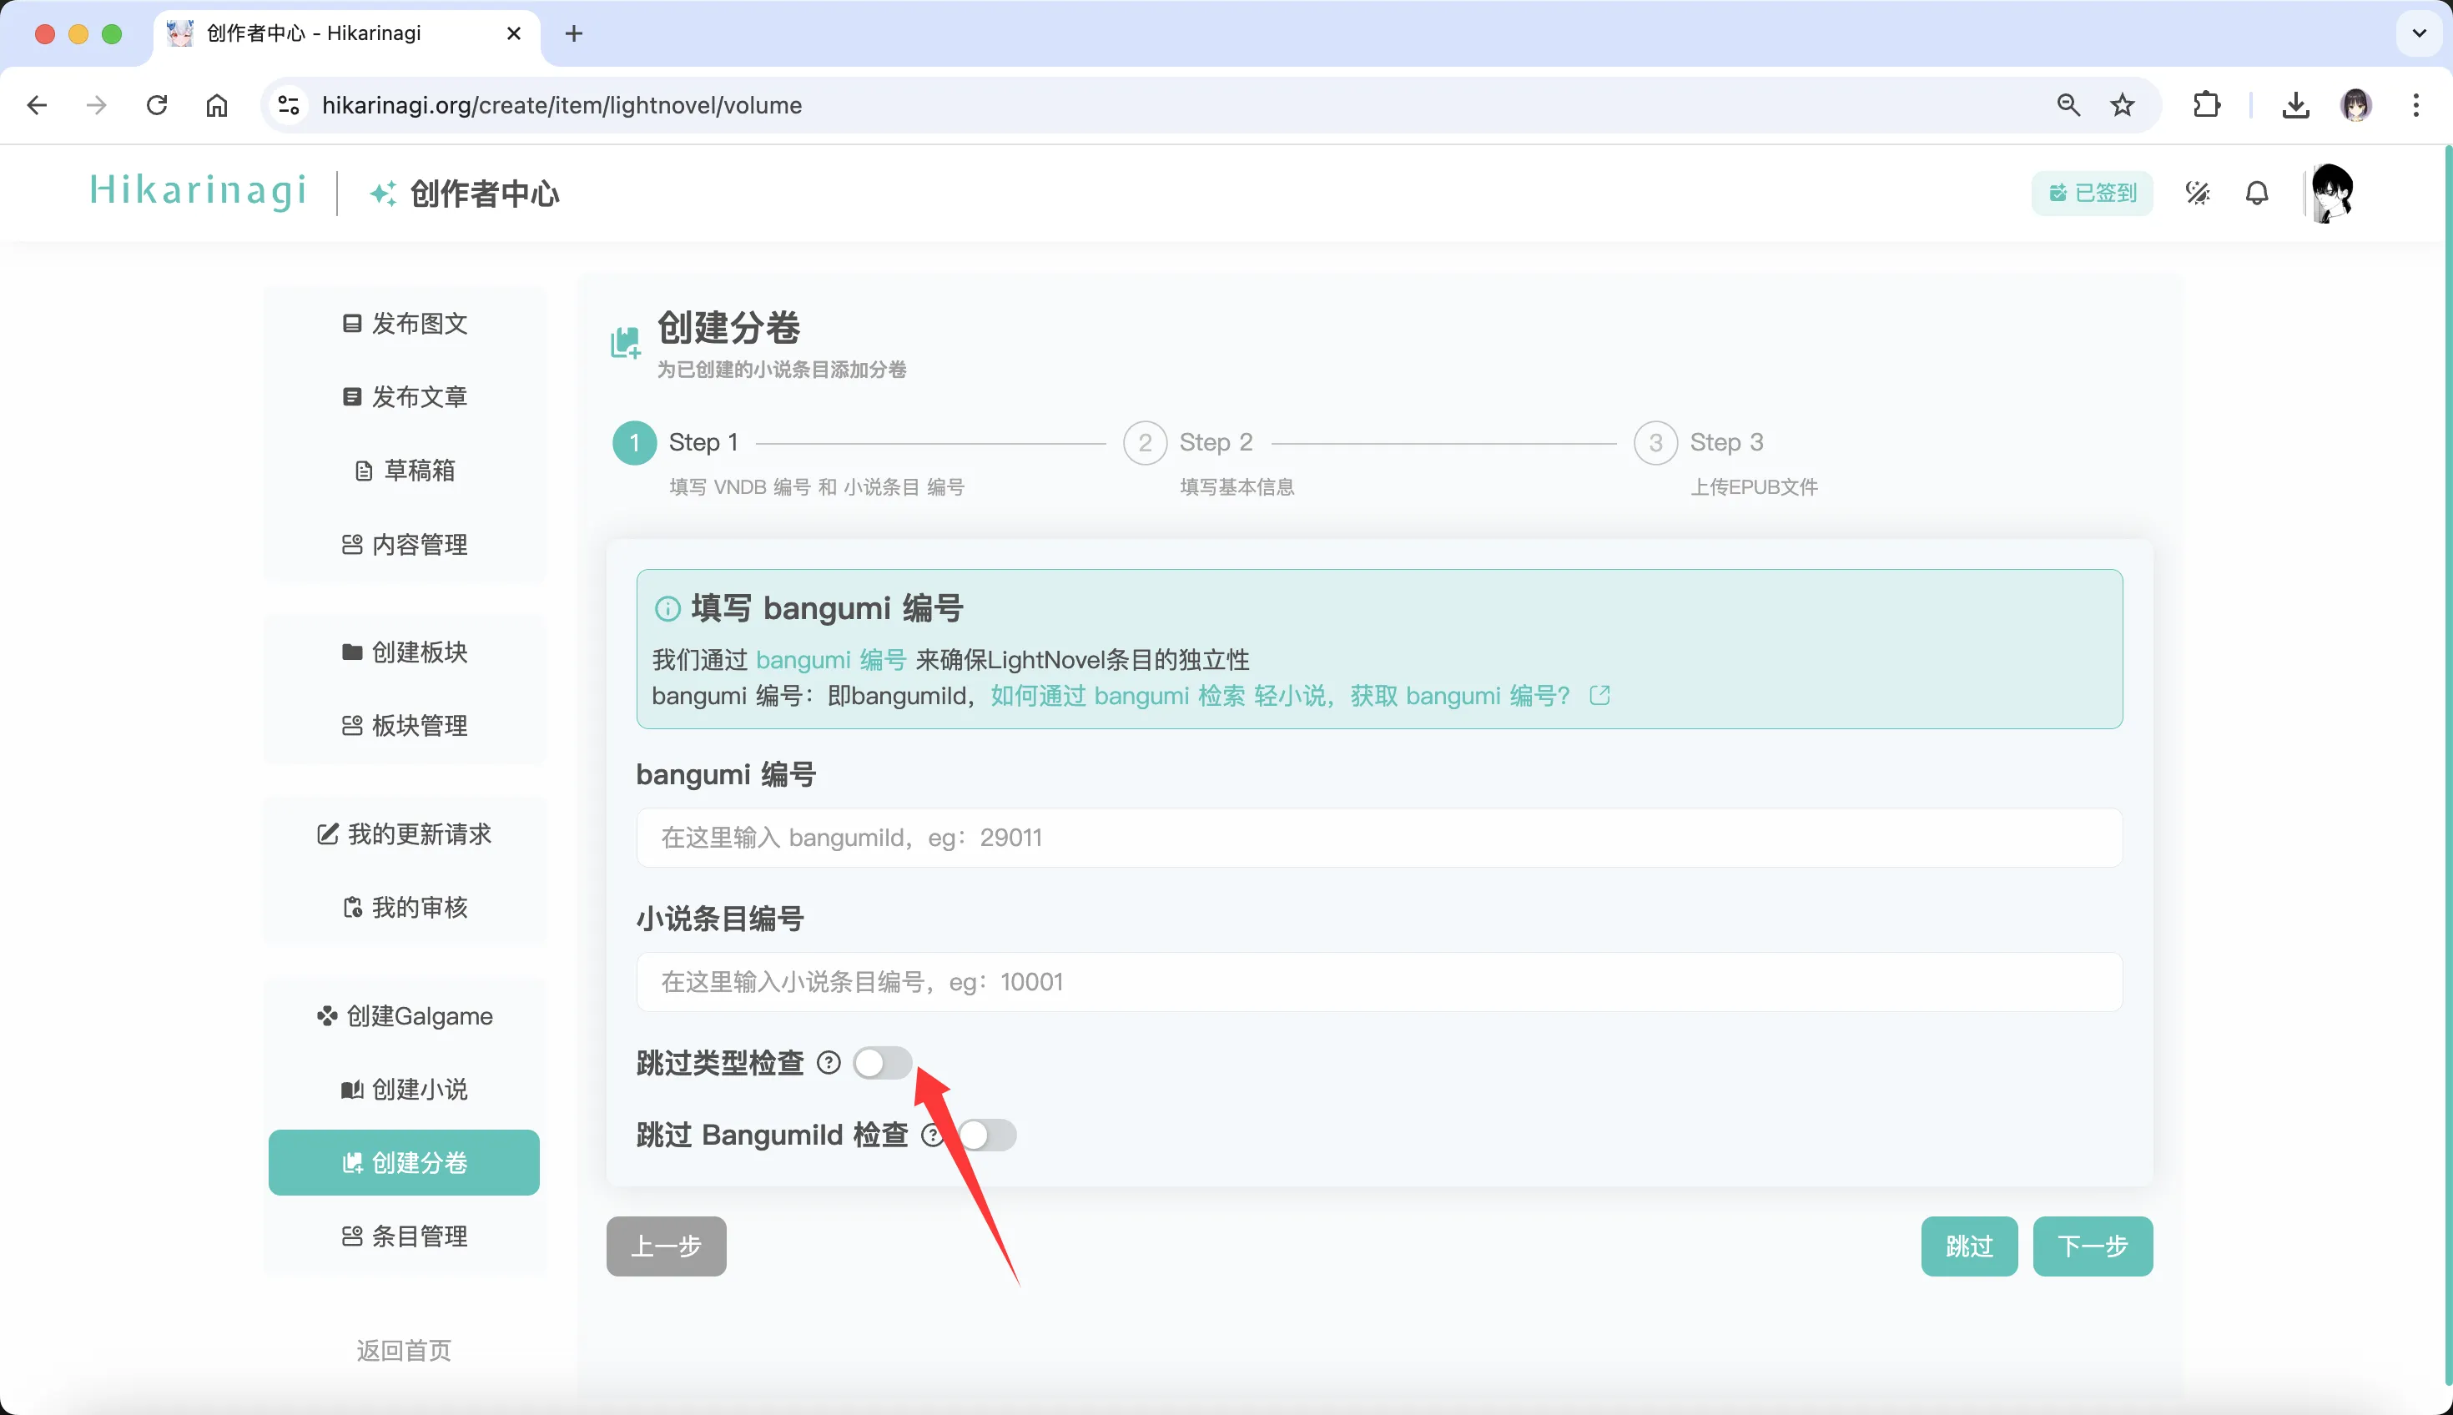
Task: Reload the page
Action: coord(157,105)
